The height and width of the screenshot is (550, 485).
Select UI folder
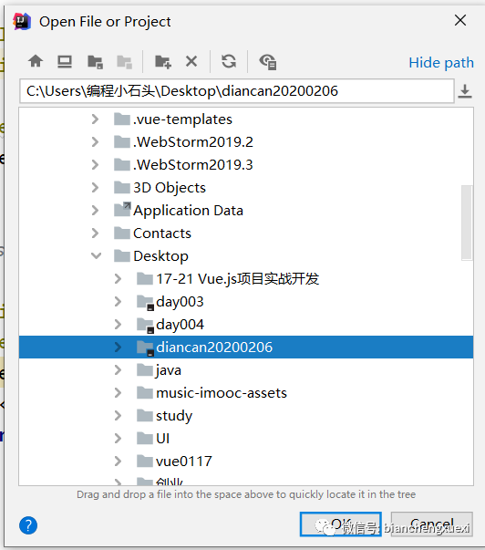click(162, 439)
